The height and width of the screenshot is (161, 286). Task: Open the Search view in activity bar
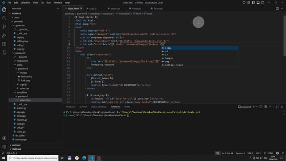pos(4,18)
